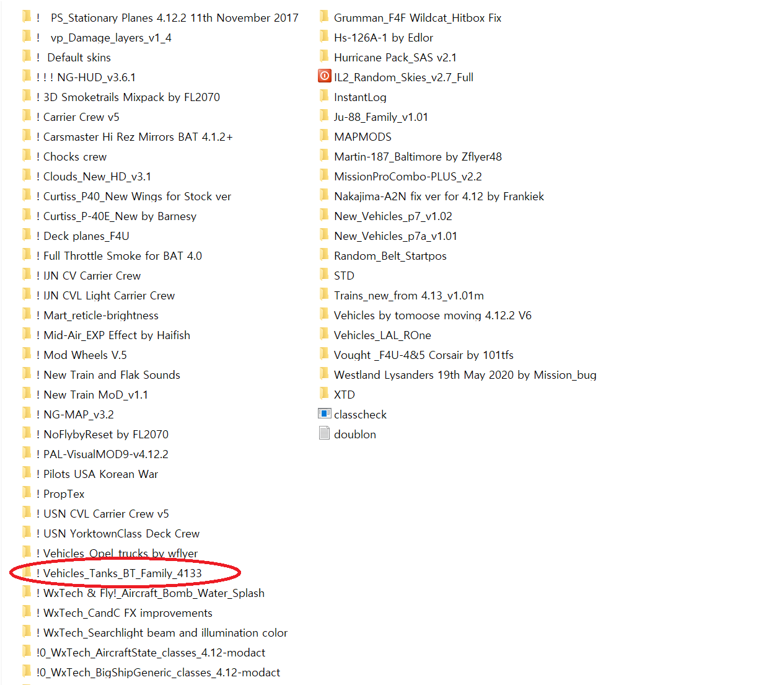Select Vehicles_Opel_trucks by wflyer folder
The height and width of the screenshot is (685, 769).
point(117,554)
